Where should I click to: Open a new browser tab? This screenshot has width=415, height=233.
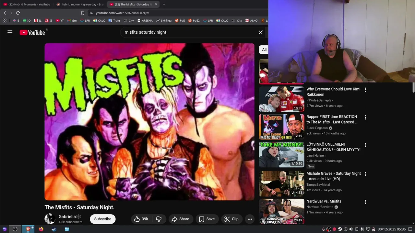164,5
